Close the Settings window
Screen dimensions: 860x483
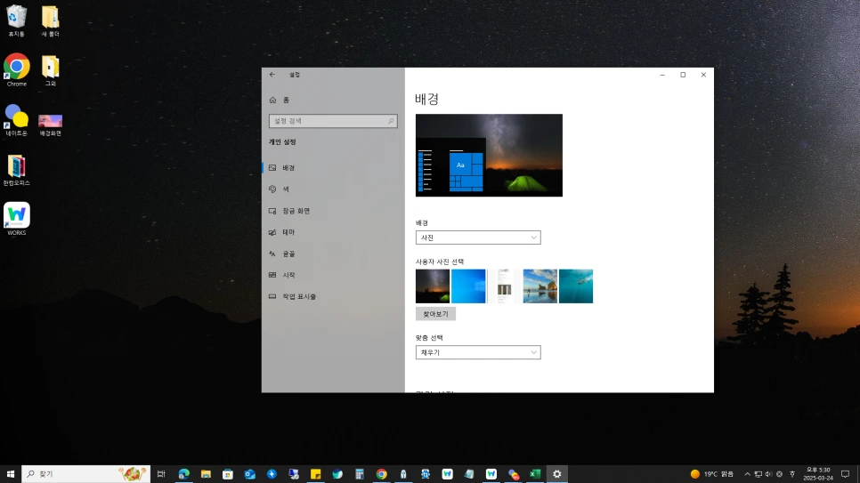pyautogui.click(x=703, y=75)
